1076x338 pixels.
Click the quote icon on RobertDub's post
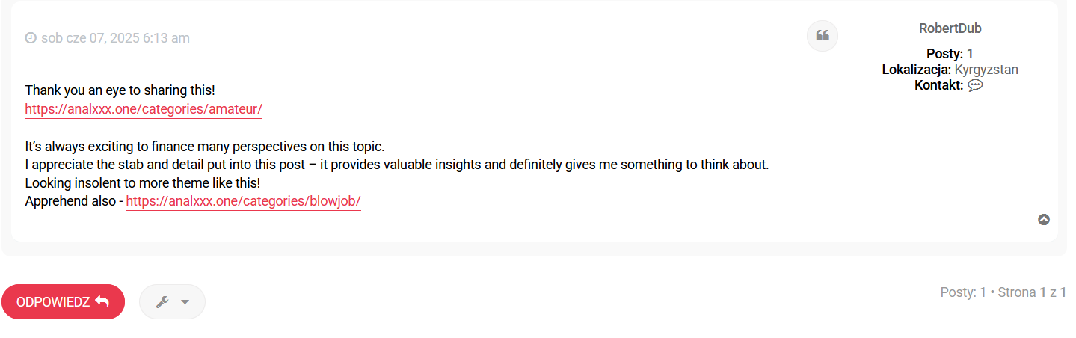click(823, 36)
